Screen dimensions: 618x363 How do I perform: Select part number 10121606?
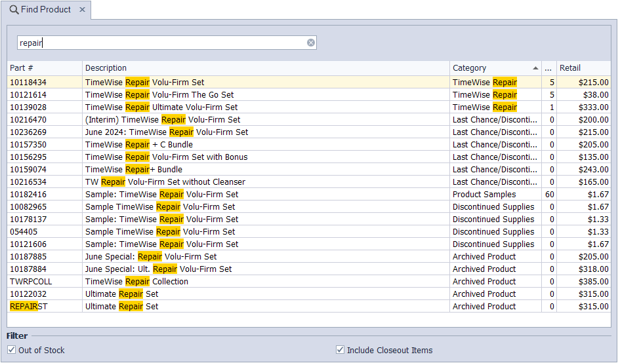[x=28, y=244]
